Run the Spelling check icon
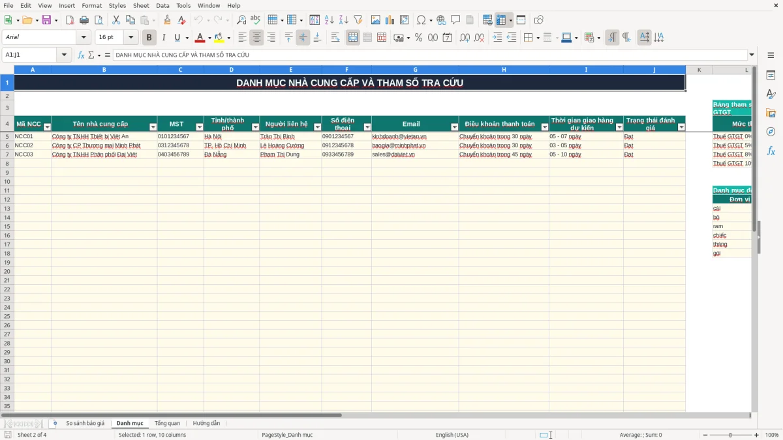The width and height of the screenshot is (783, 440). (256, 20)
